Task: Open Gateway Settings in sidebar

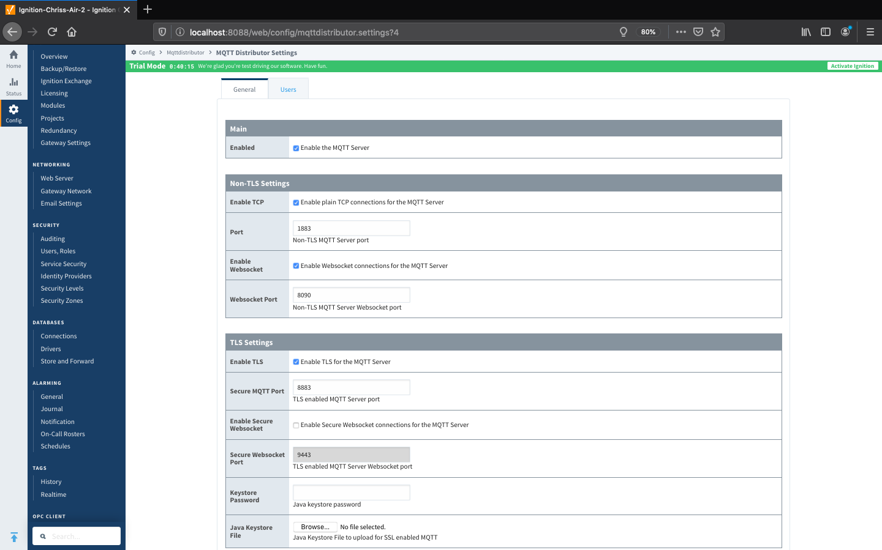Action: (66, 143)
